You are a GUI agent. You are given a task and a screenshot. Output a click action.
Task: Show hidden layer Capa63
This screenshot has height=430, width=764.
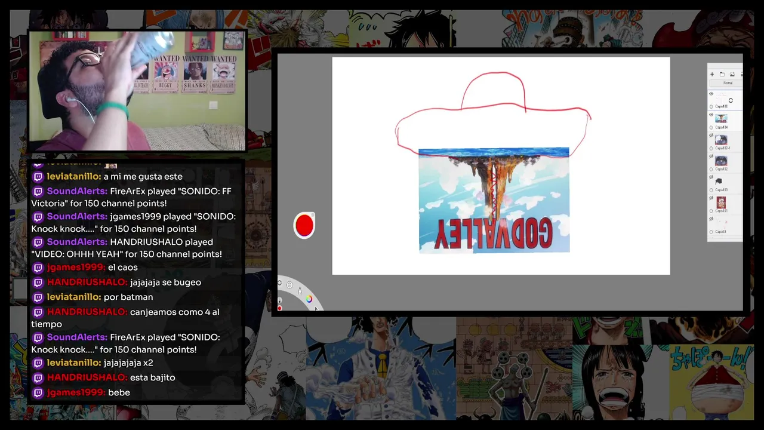pos(711,219)
